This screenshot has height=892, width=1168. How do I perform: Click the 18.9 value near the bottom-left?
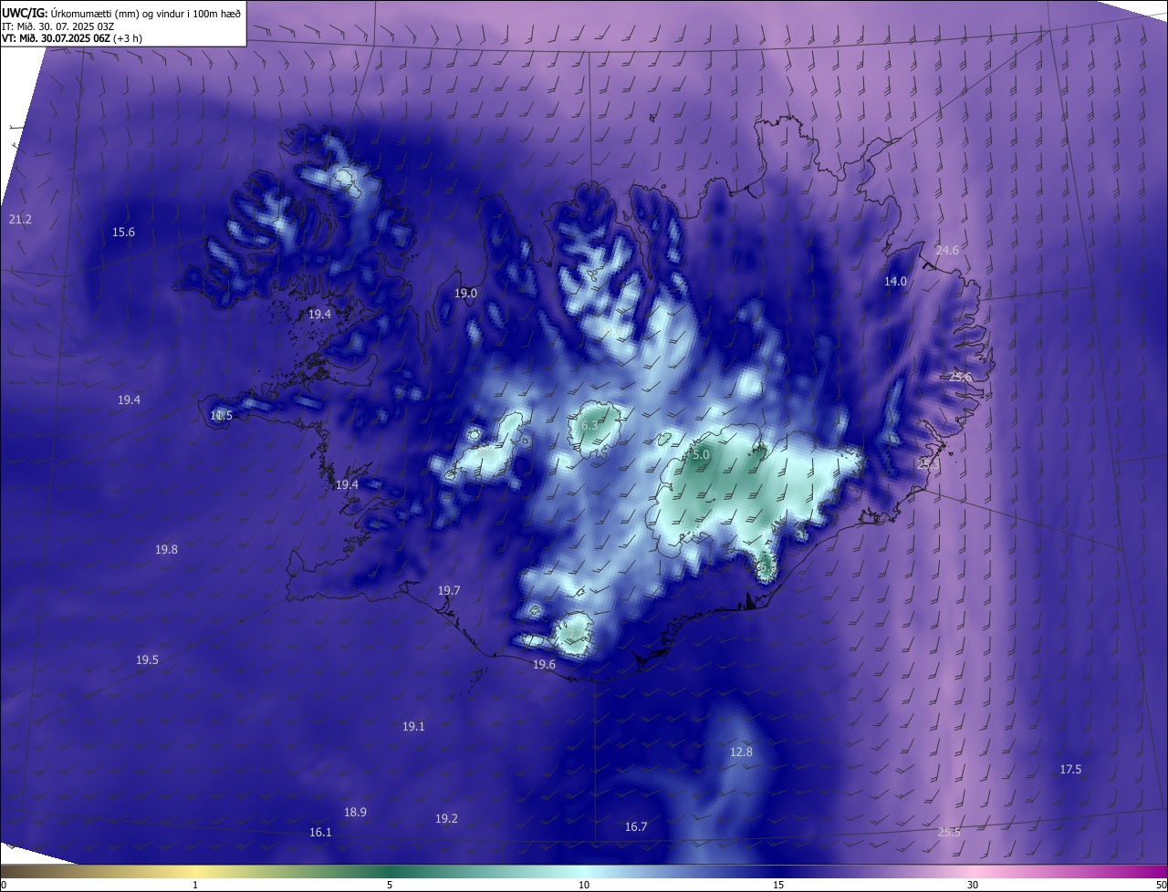pos(355,813)
